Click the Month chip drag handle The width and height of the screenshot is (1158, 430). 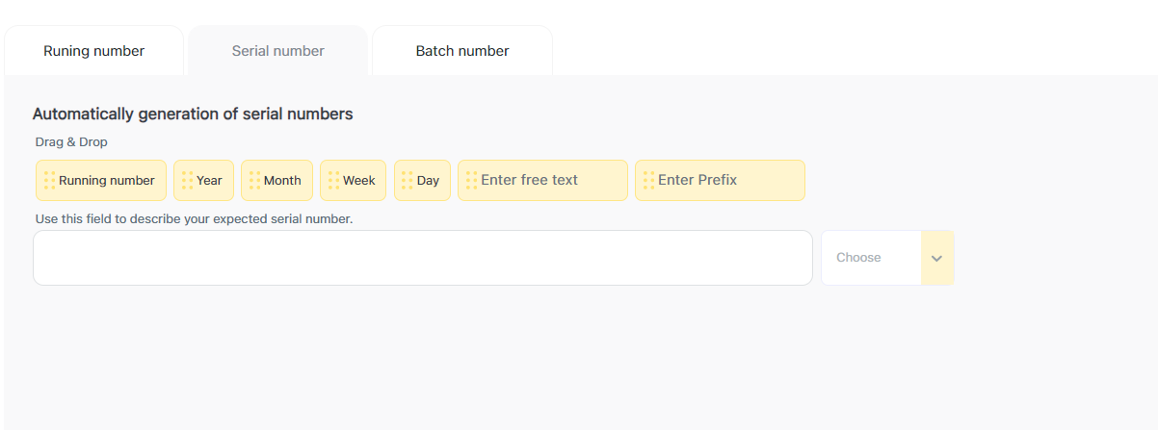tap(254, 180)
